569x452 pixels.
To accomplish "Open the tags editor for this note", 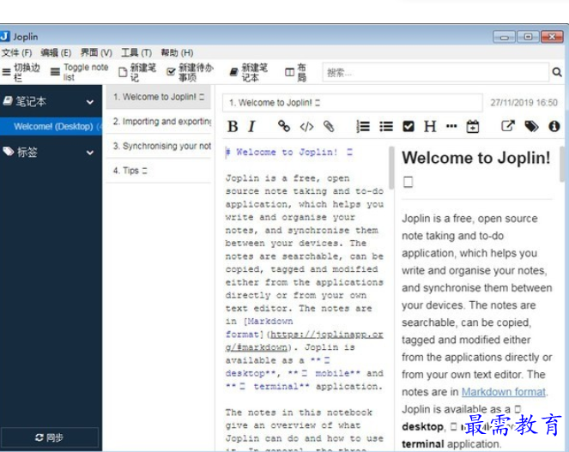I will coord(531,126).
